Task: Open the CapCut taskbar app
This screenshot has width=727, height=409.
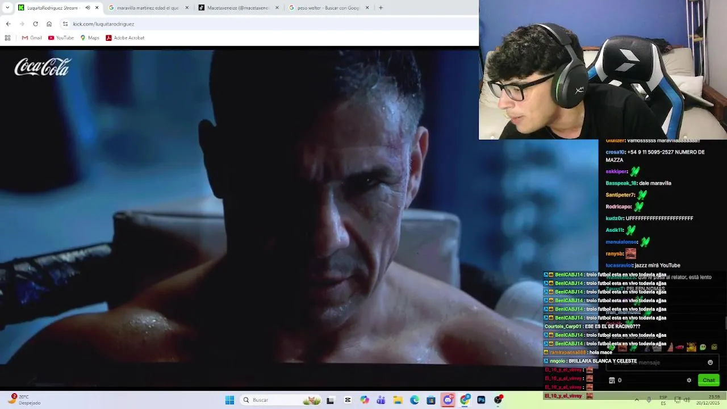Action: point(348,400)
